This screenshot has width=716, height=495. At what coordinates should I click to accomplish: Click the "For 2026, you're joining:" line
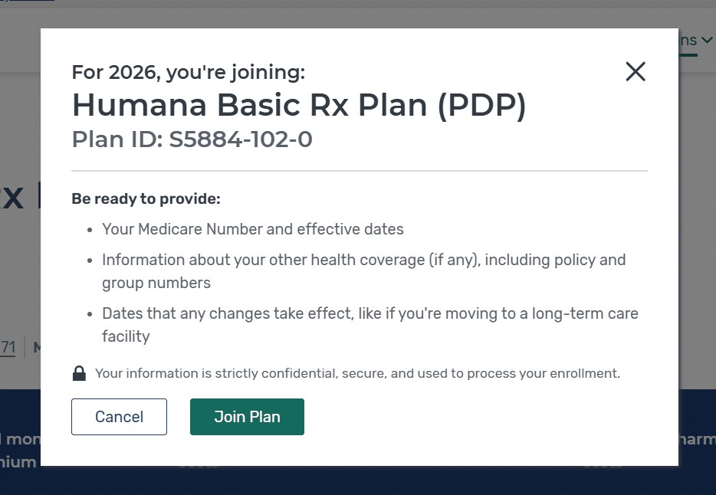tap(188, 72)
